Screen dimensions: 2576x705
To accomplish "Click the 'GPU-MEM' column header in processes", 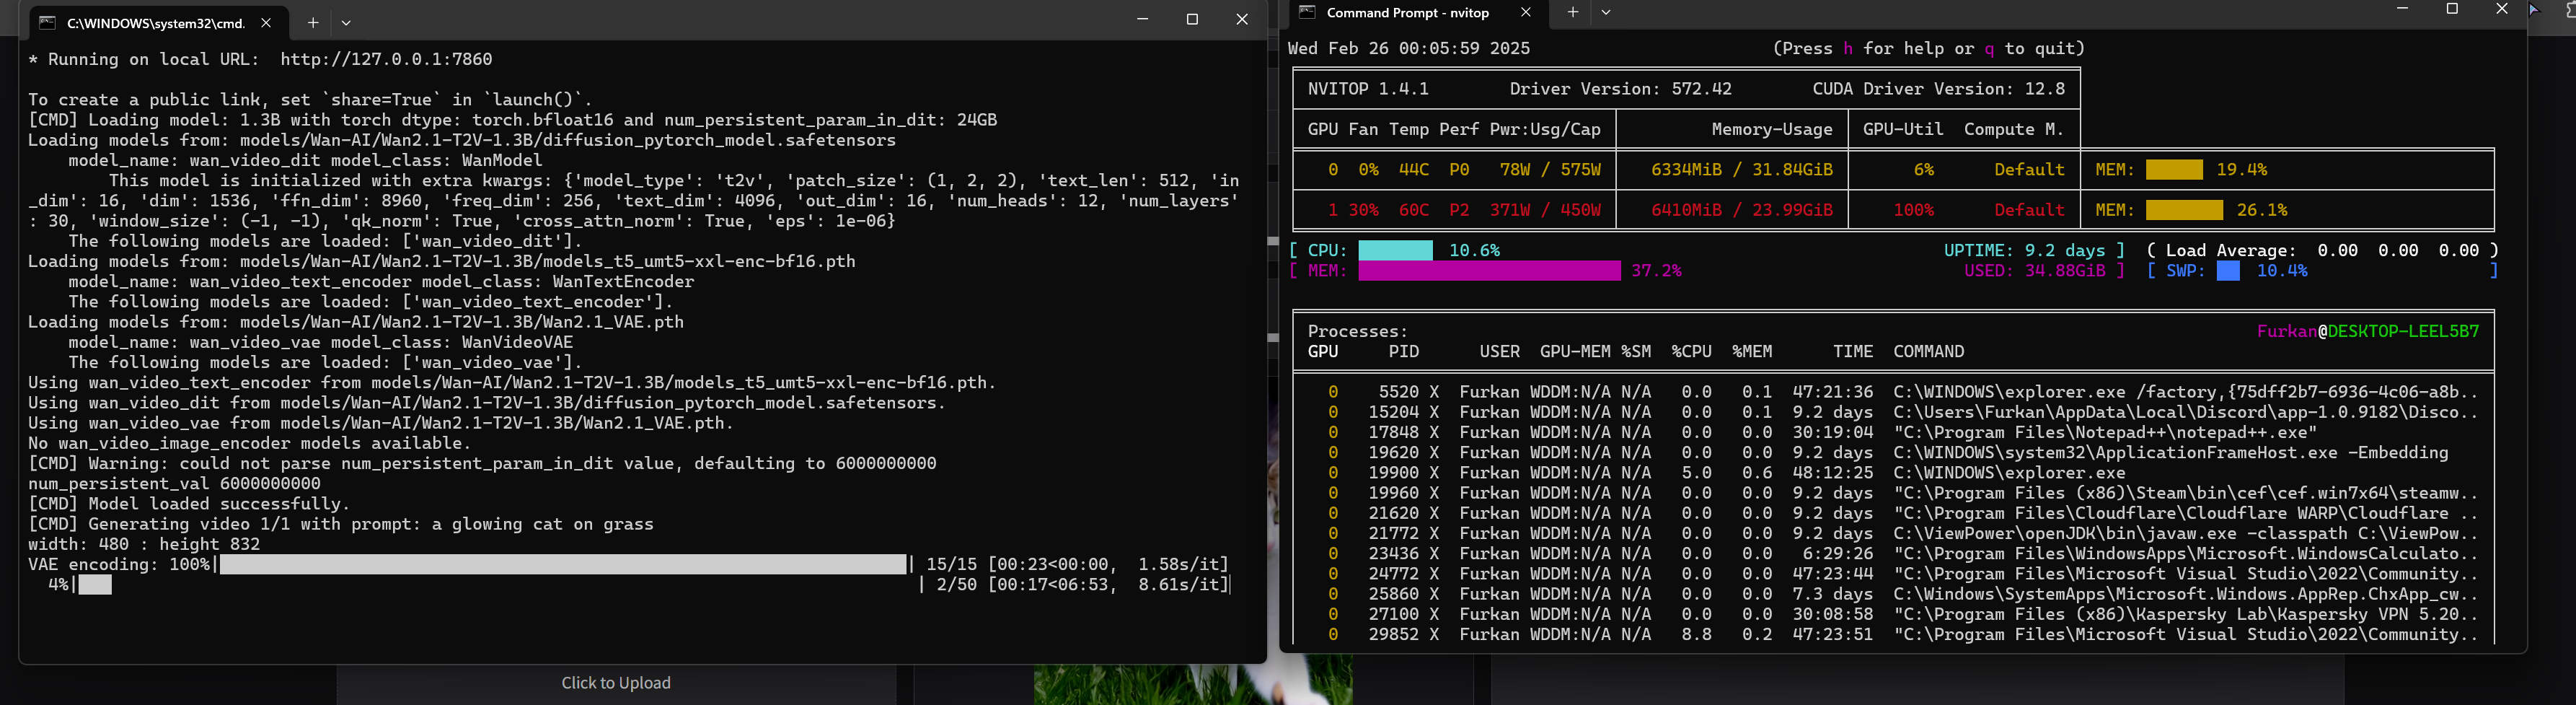I will click(1575, 351).
